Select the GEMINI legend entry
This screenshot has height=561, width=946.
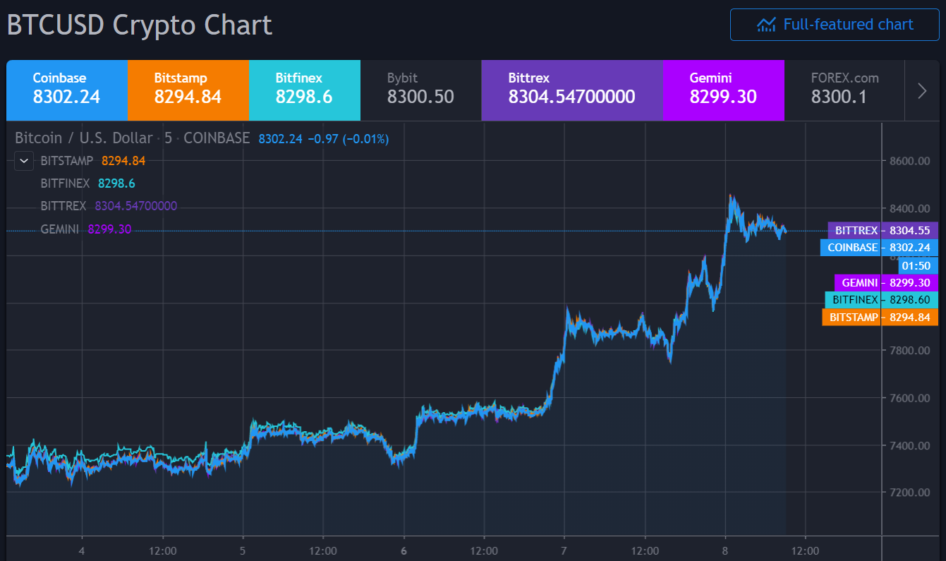(x=60, y=229)
